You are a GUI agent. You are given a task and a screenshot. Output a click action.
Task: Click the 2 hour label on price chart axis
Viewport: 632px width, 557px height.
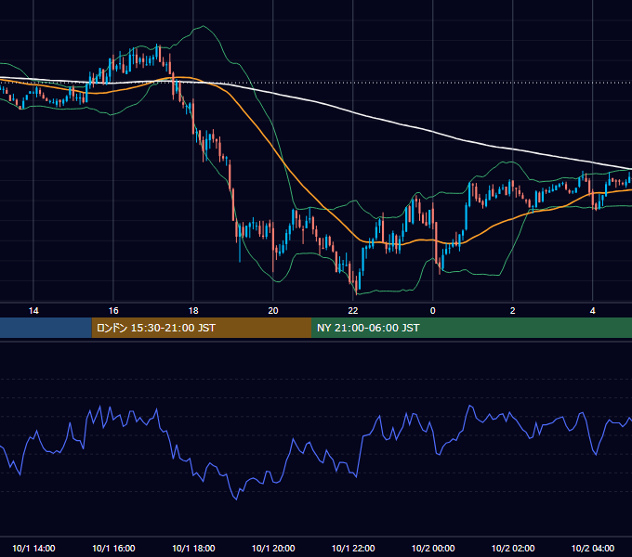click(512, 311)
